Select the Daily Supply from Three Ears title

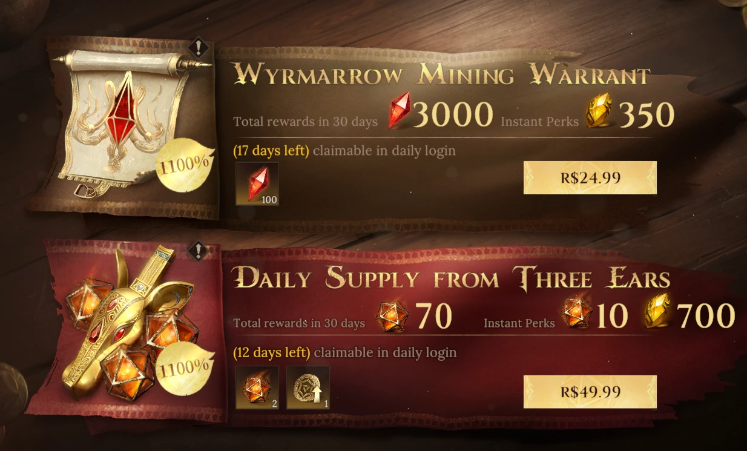[452, 278]
